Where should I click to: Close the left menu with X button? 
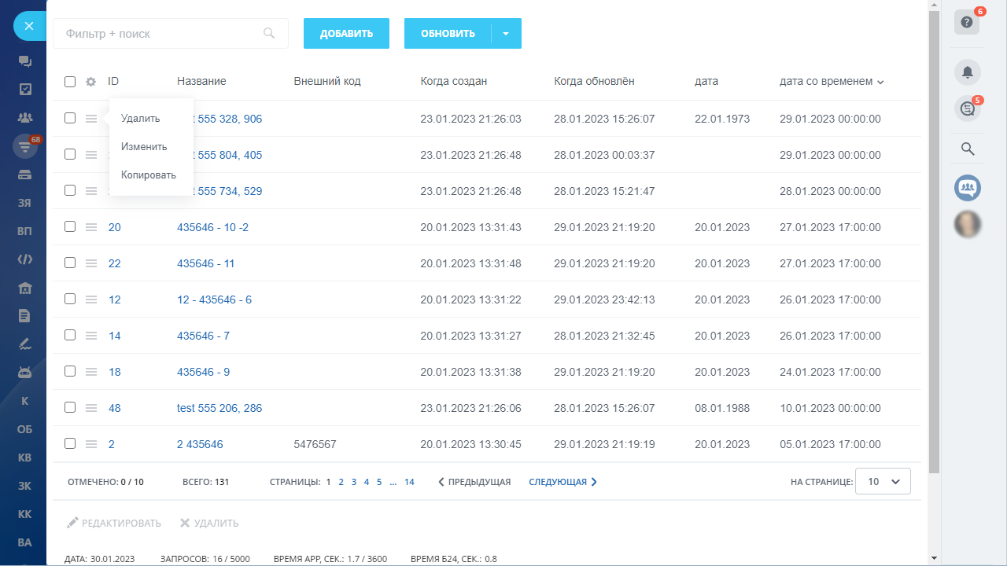pos(29,26)
